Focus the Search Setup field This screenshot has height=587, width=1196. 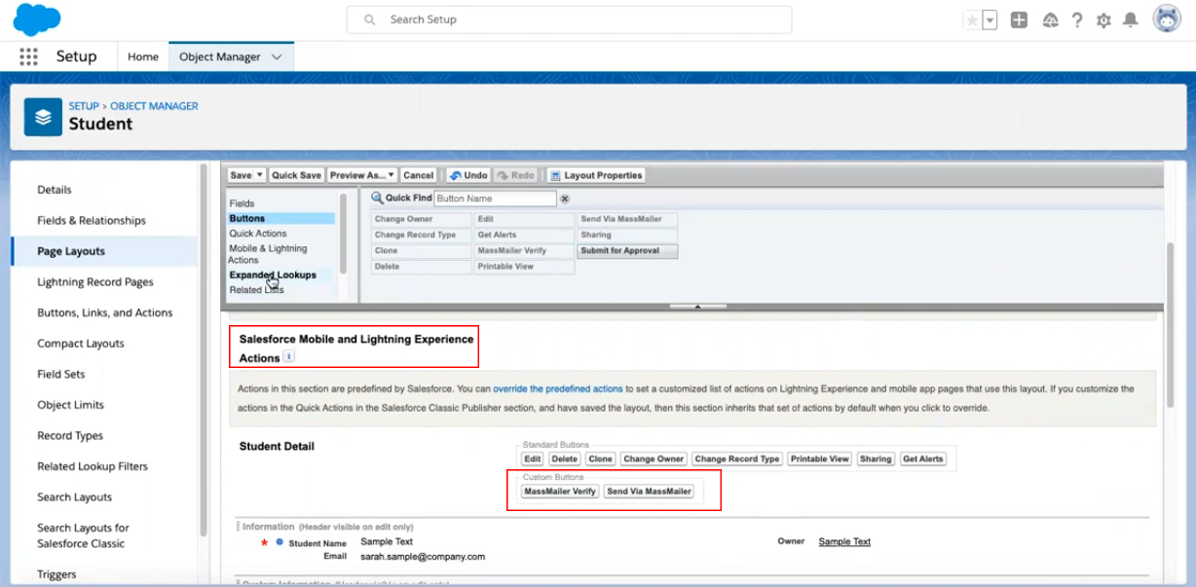569,19
